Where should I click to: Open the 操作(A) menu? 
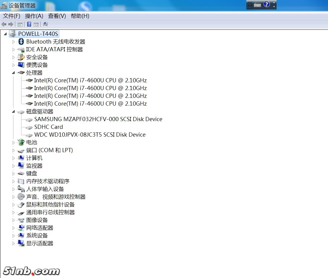click(34, 16)
